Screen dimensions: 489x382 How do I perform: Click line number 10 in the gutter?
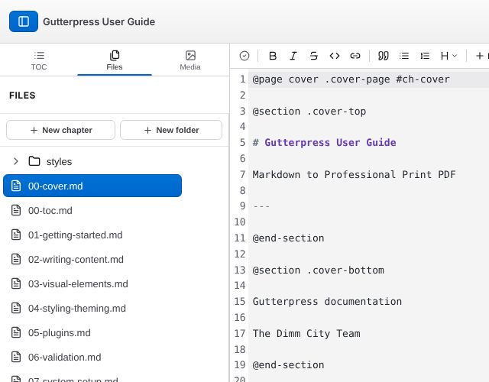coord(240,222)
